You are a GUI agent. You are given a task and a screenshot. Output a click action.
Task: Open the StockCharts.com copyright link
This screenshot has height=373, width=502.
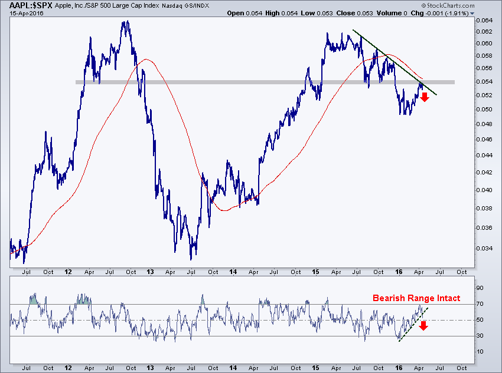448,5
